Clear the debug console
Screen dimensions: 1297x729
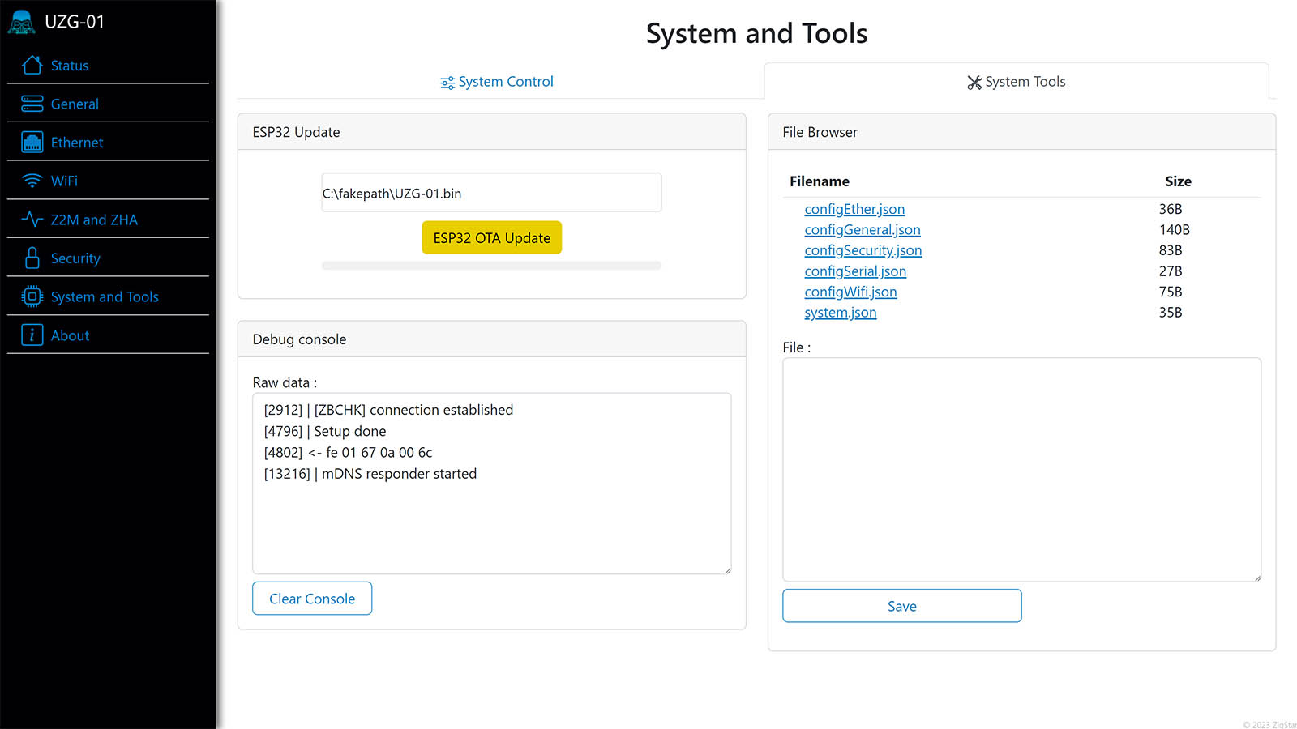(312, 599)
